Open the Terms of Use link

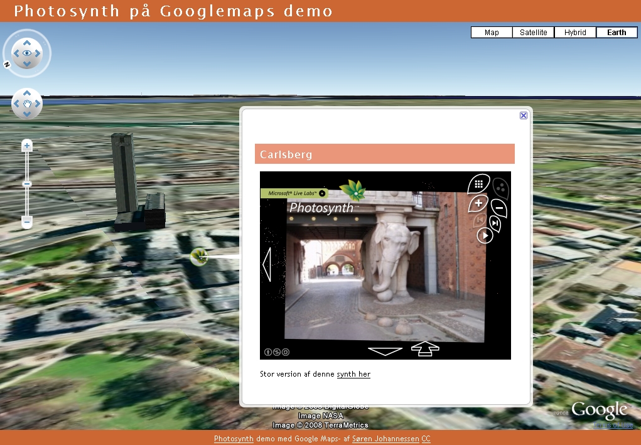click(x=613, y=425)
